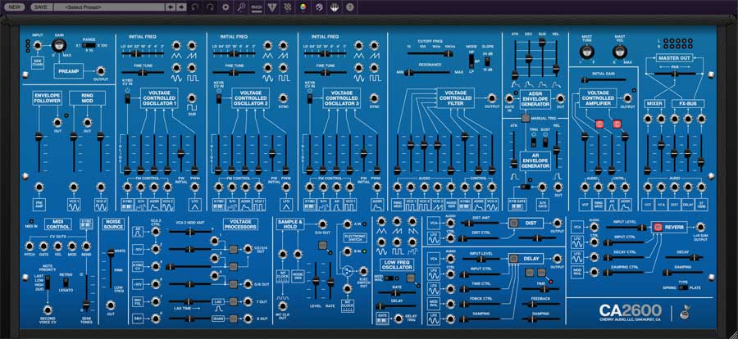
Task: Click the redo arrow in top toolbar
Action: (x=211, y=7)
